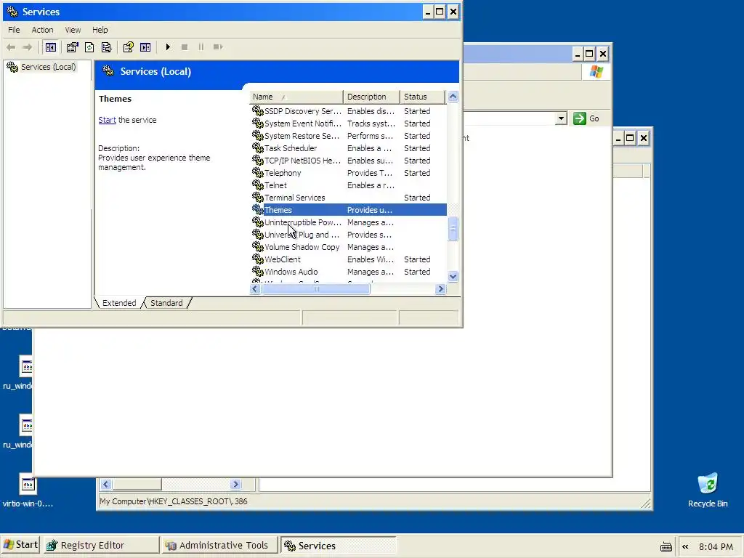Click scroll down arrow of services list
This screenshot has width=744, height=558.
[453, 276]
